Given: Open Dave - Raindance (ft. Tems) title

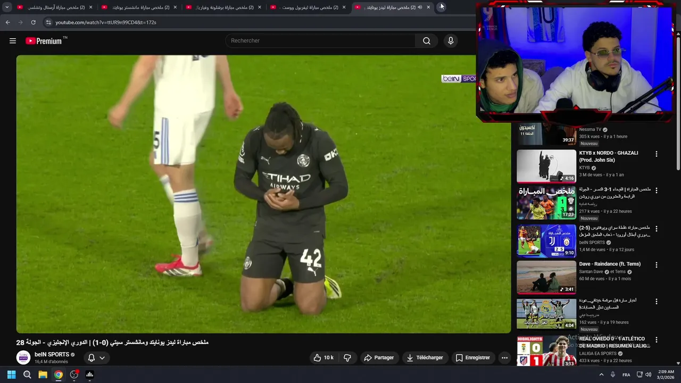Looking at the screenshot, I should pyautogui.click(x=610, y=264).
